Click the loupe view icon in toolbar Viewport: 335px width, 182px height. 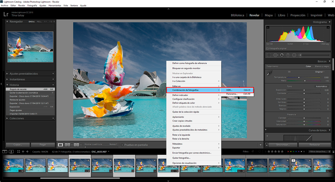(x=60, y=145)
